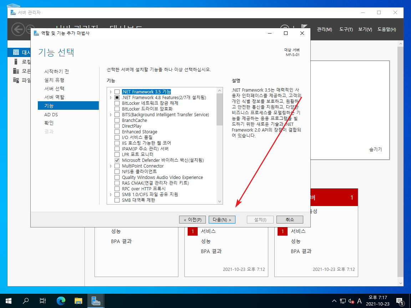Check the SMB 대역폭 제한 checkbox
The width and height of the screenshot is (411, 308).
[x=117, y=200]
